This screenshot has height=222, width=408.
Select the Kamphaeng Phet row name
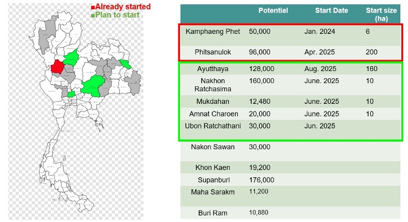(213, 32)
